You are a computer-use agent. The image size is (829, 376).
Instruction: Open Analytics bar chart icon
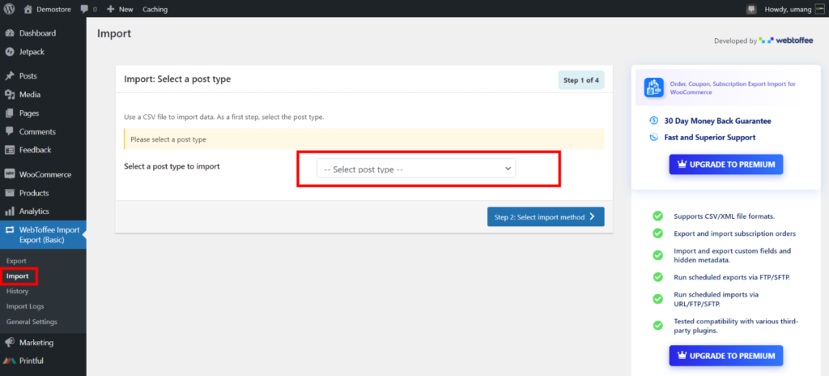tap(10, 211)
